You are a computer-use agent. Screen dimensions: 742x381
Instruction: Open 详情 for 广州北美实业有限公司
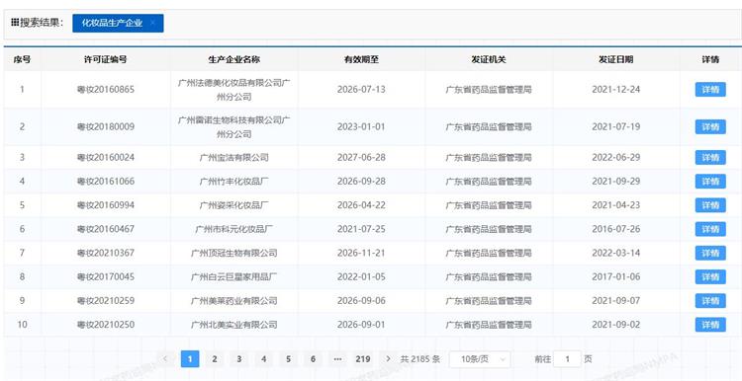(x=710, y=325)
